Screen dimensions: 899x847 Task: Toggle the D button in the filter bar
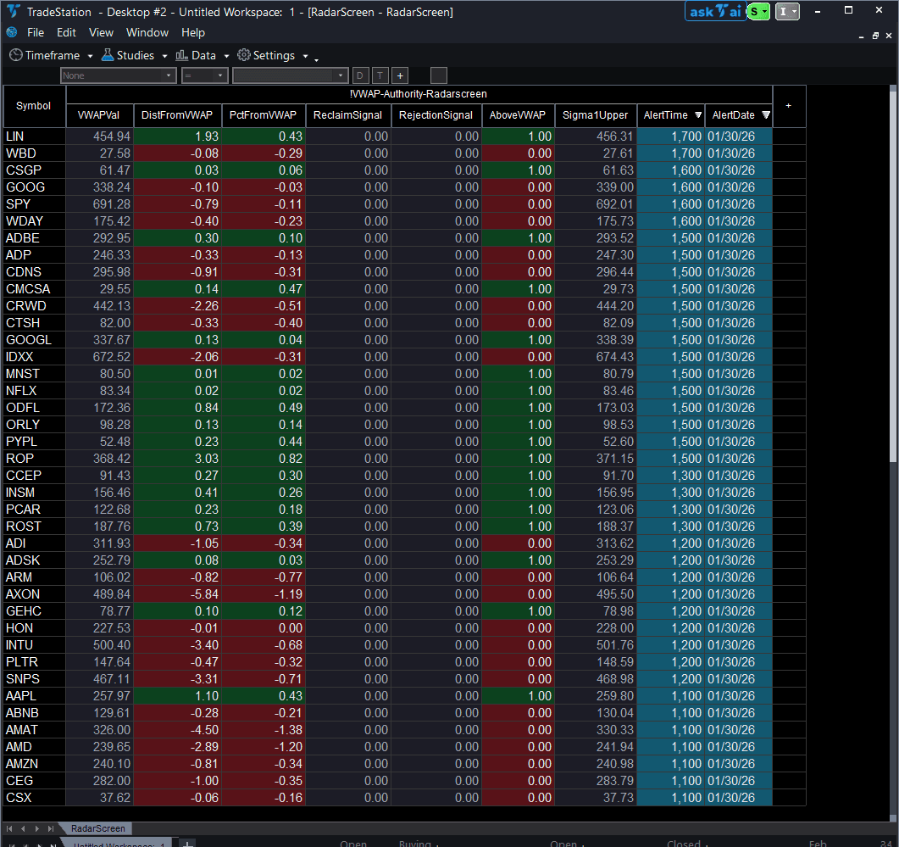[359, 75]
